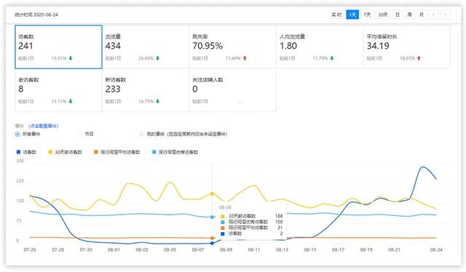Select the 浏览量 434 metric card
This screenshot has height=272, width=466.
[146, 47]
